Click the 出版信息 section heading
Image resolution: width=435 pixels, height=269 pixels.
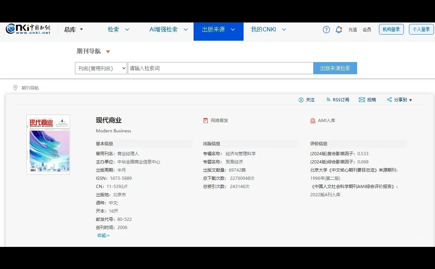211,144
